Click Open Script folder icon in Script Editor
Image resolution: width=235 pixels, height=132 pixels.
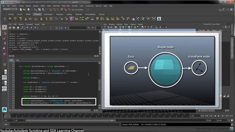10,28
